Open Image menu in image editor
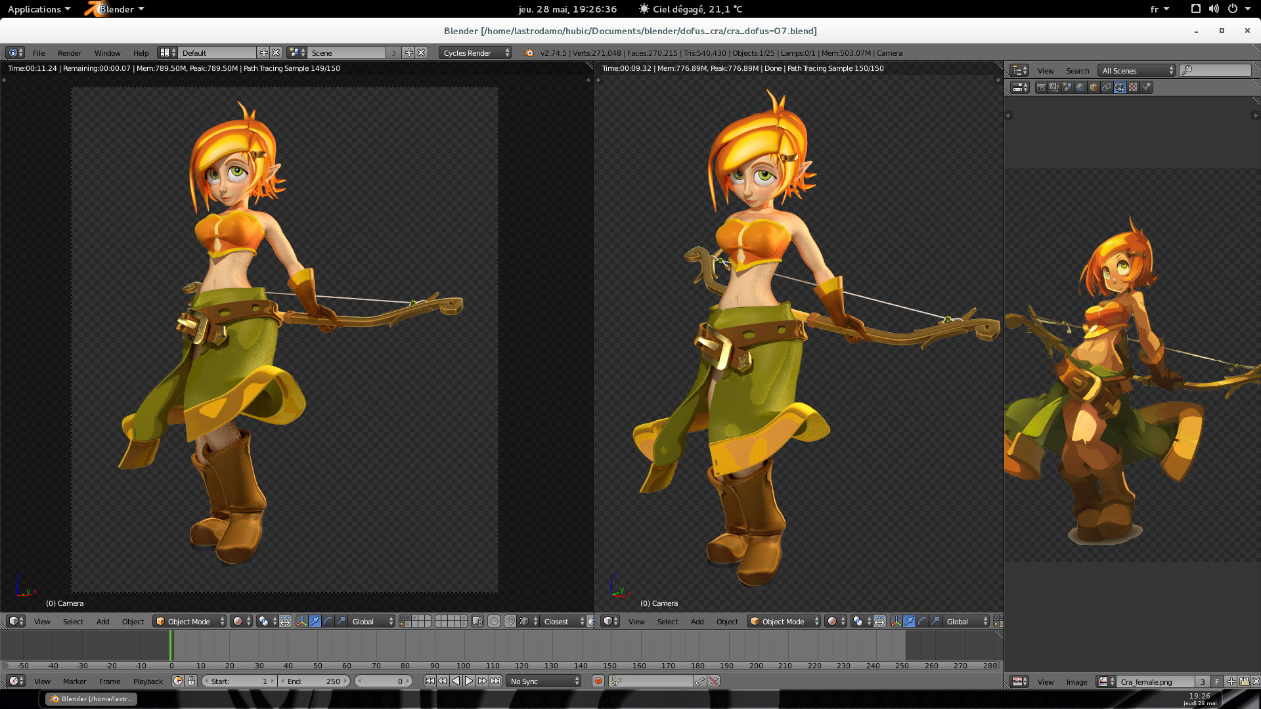The height and width of the screenshot is (709, 1261). pyautogui.click(x=1076, y=682)
